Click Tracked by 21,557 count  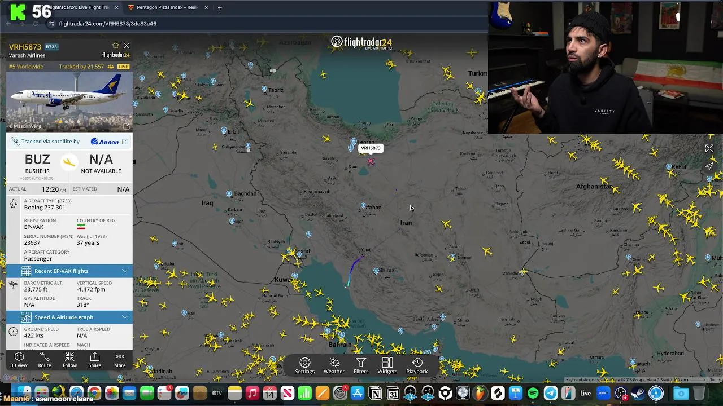coord(81,67)
